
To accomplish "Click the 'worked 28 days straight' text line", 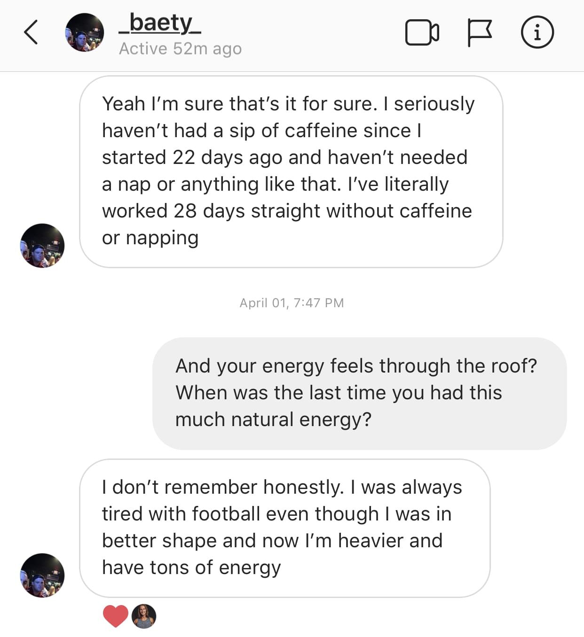I will click(287, 211).
